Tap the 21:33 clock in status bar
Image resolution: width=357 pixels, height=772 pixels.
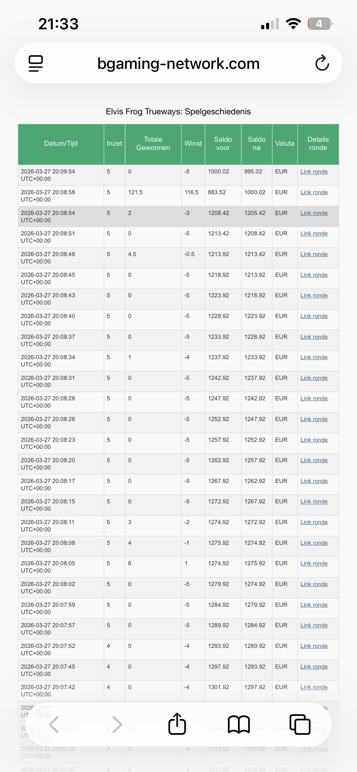click(59, 24)
